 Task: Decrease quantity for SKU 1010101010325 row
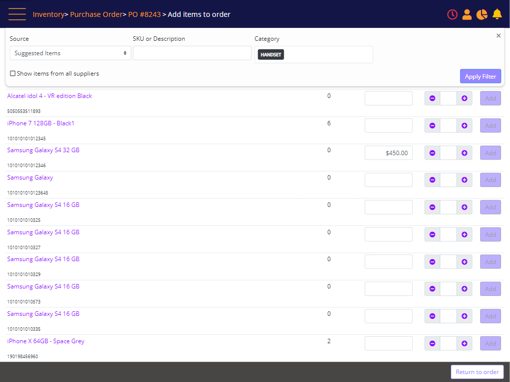432,207
